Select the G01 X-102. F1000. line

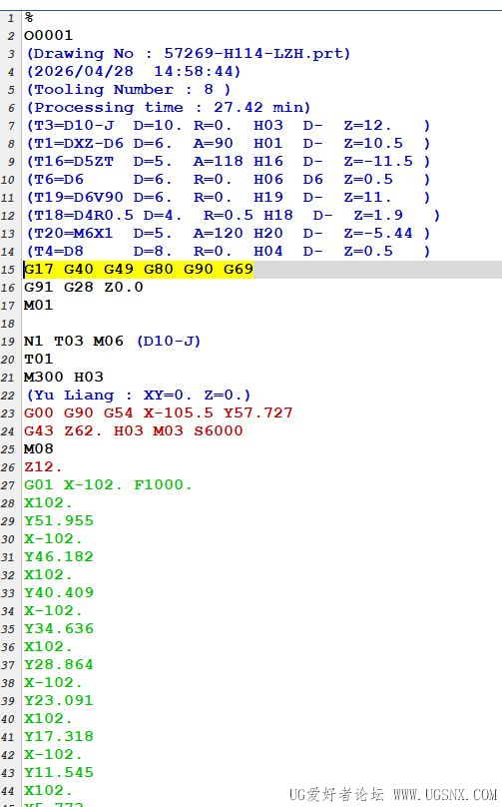click(x=108, y=485)
